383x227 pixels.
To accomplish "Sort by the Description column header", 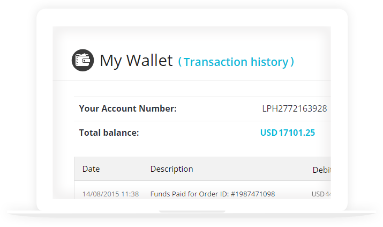I will coord(172,169).
